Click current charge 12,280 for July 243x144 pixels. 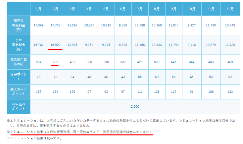click(x=140, y=25)
